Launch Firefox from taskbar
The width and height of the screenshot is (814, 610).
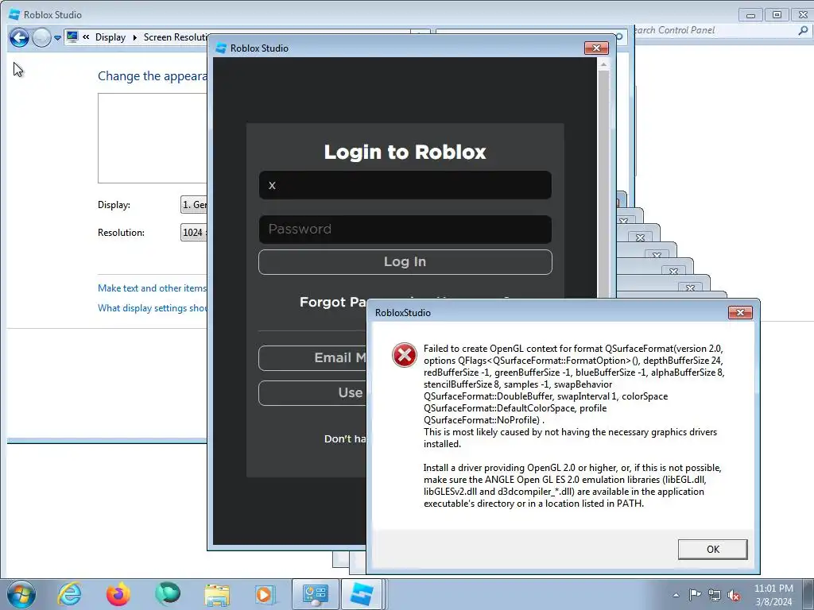(x=118, y=594)
